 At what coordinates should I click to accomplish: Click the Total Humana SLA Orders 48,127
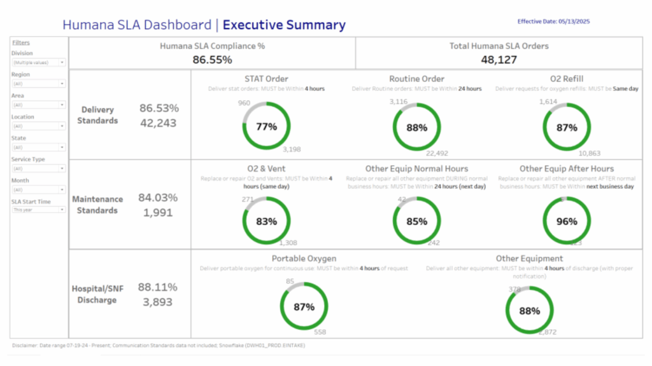[x=499, y=60]
